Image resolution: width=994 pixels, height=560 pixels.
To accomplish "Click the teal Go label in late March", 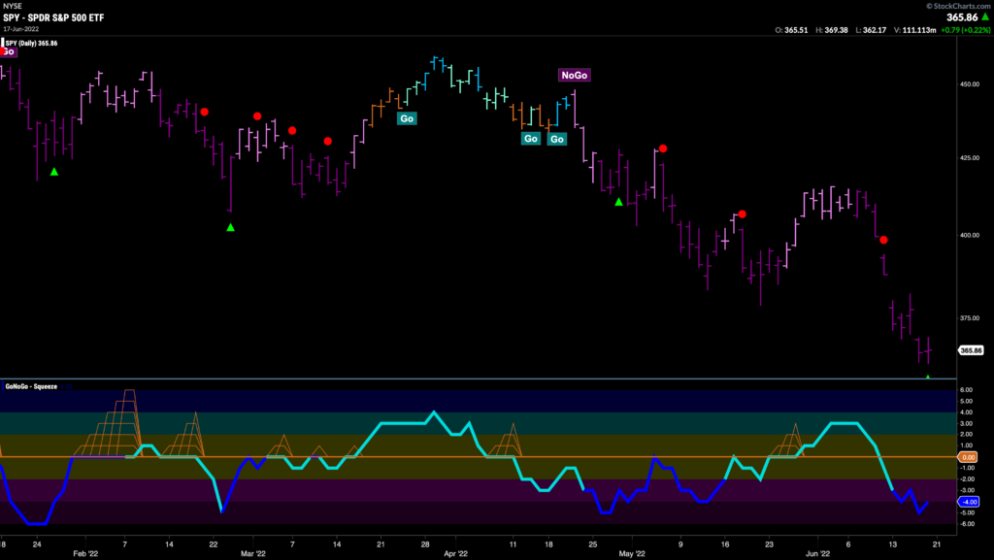I will pos(407,118).
